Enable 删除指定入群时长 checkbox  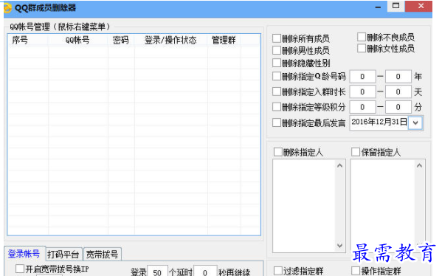277,92
